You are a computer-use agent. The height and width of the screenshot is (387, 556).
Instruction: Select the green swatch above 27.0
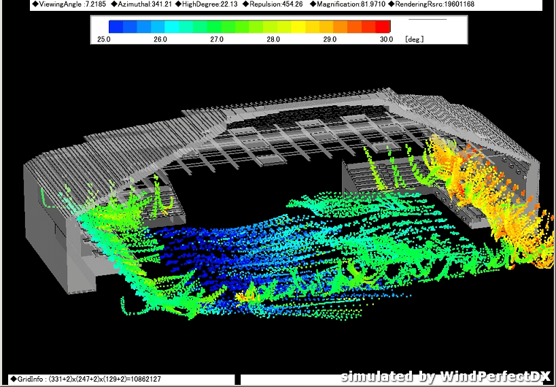click(215, 26)
